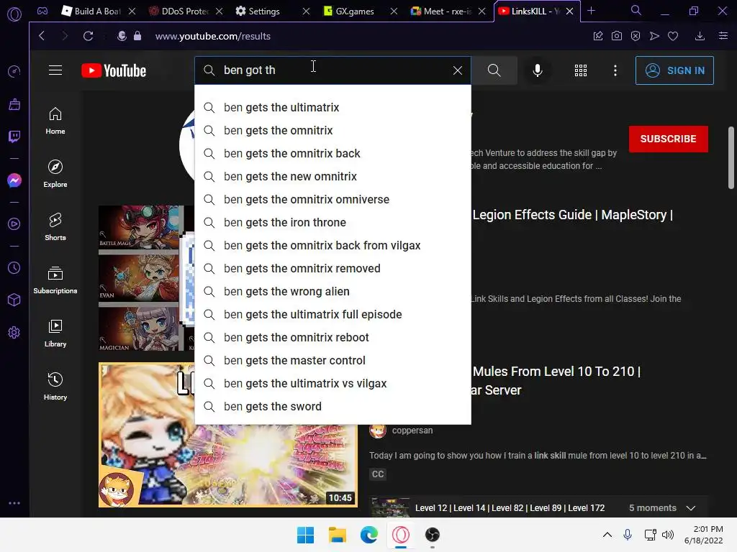Open Subscriptions in the YouTube sidebar
The image size is (737, 552).
pyautogui.click(x=55, y=280)
